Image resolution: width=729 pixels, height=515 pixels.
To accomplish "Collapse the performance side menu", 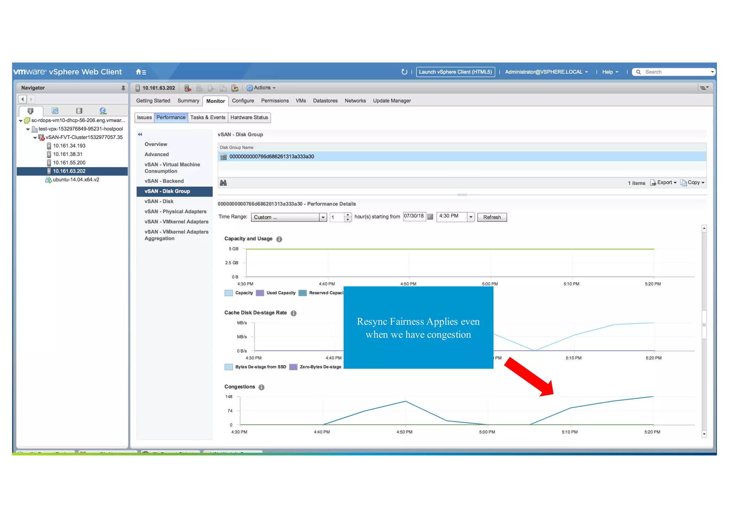I will coord(140,135).
